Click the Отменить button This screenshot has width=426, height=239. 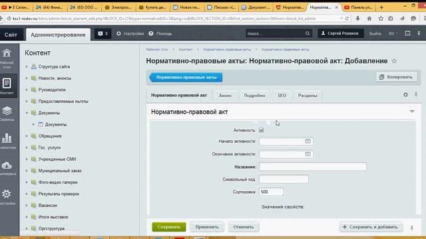point(244,227)
